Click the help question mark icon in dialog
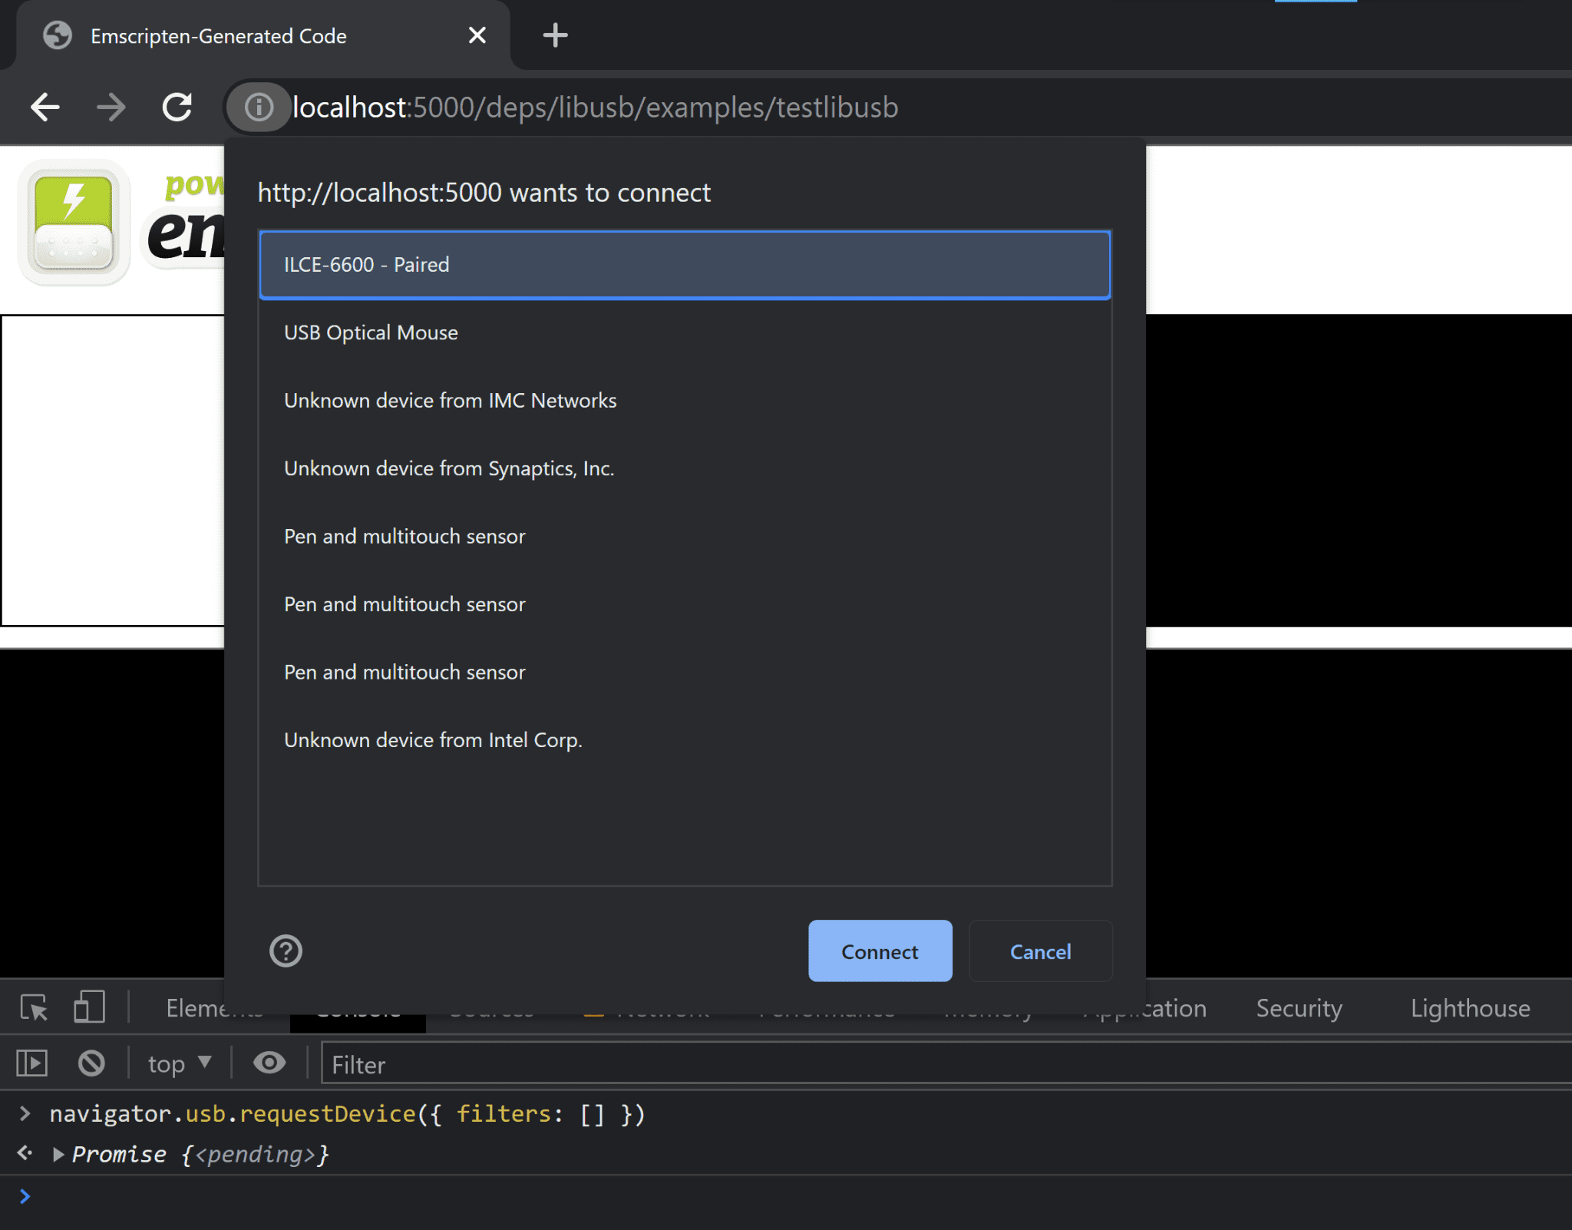Viewport: 1572px width, 1230px height. point(286,949)
